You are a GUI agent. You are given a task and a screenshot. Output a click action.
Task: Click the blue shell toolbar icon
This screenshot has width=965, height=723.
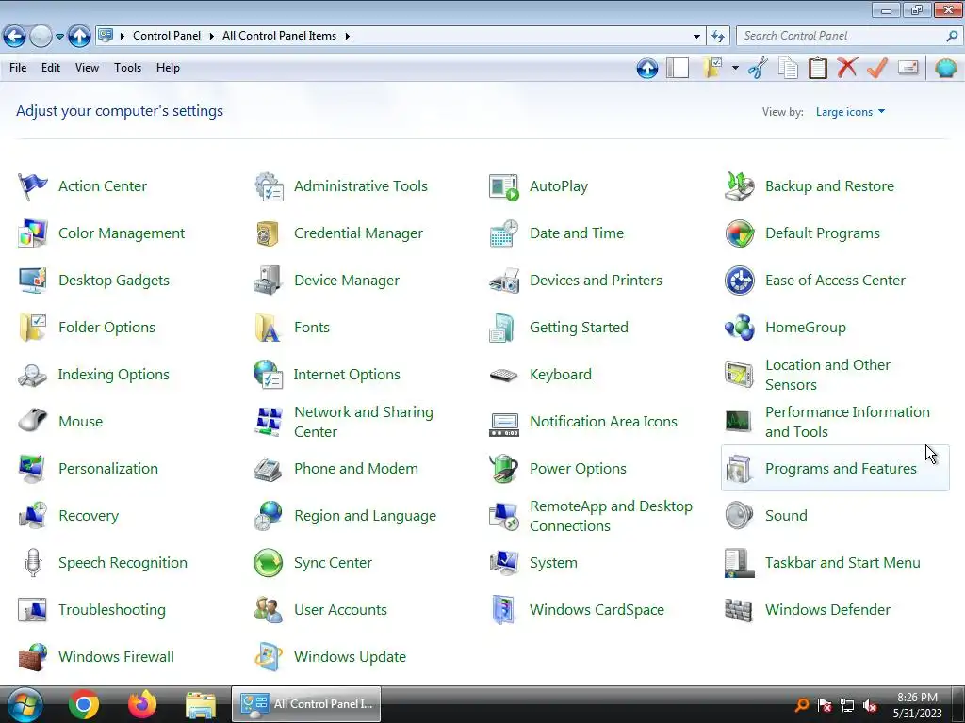[945, 68]
